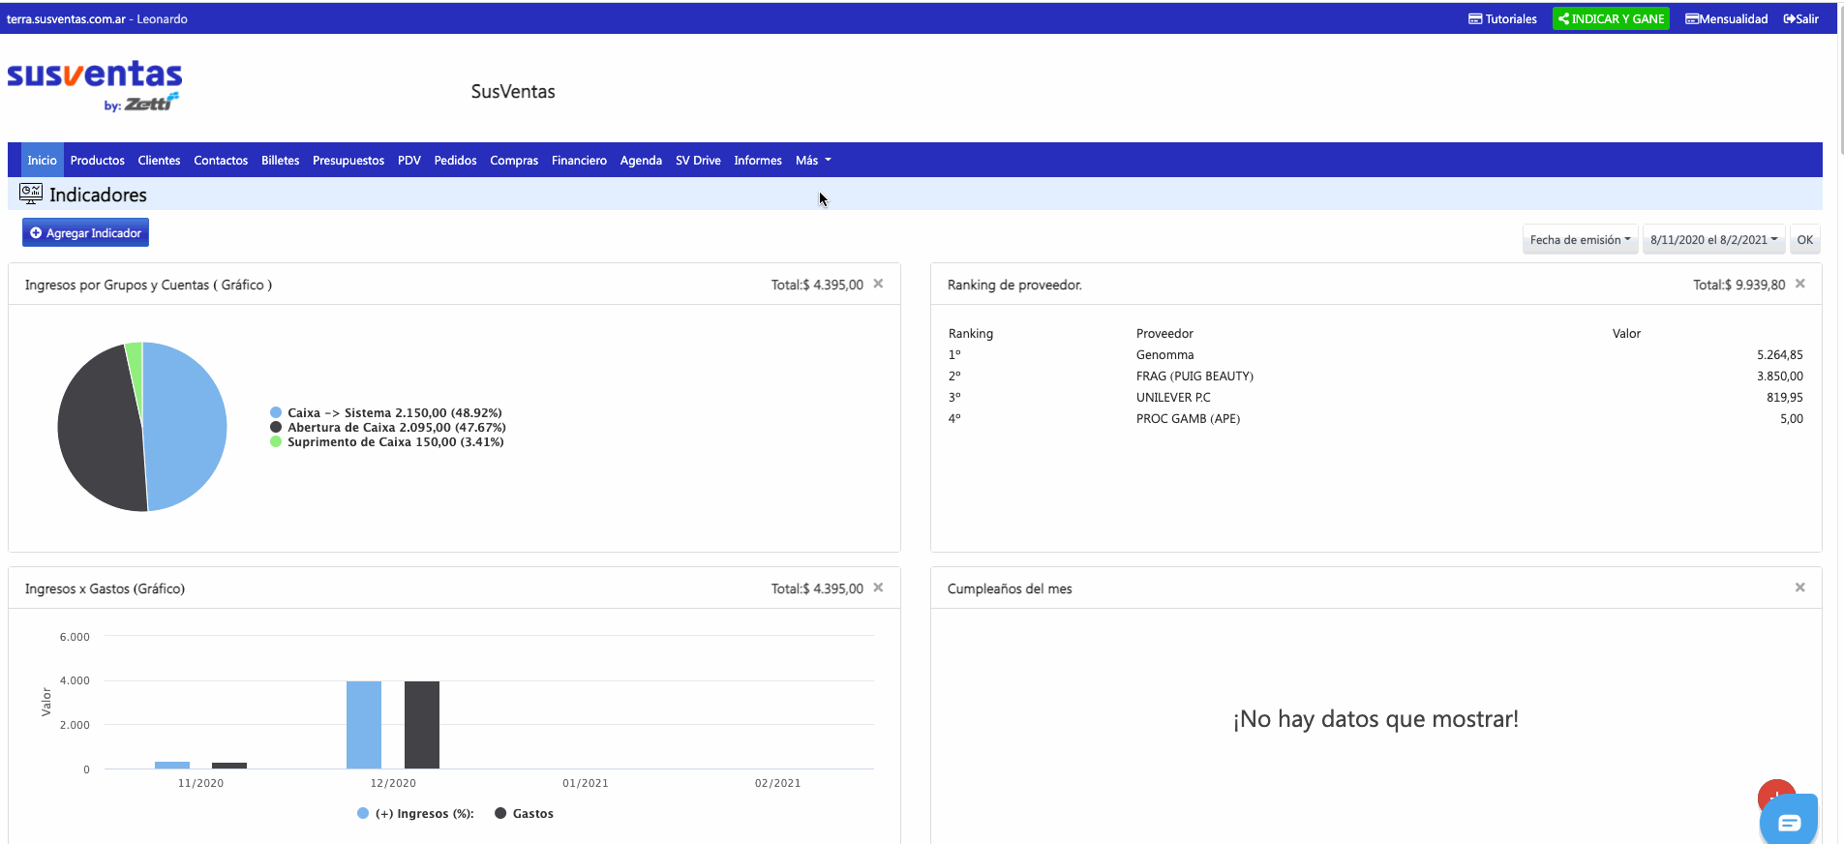Open the date range 8/11/2020 el 8/2/2021 dropdown
The image size is (1844, 844).
tap(1713, 240)
